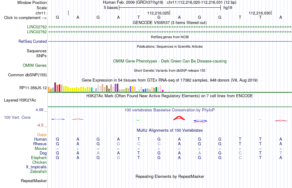This screenshot has width=292, height=188.
Task: Click the SNPs track label
Action: tap(41, 56)
